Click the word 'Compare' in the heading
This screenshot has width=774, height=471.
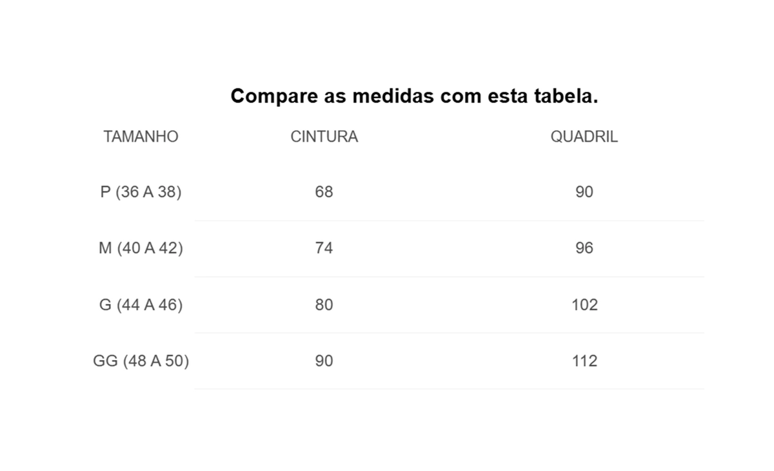pyautogui.click(x=272, y=97)
